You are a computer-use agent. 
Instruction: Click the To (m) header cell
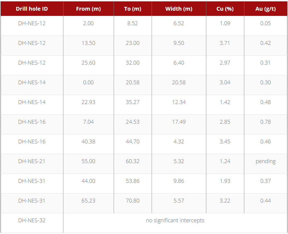133,9
